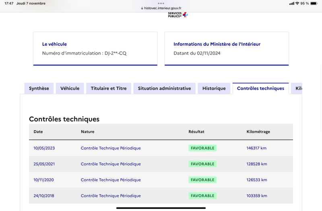Click Contrôle Technique Périodique in the 25/05/2021 row
This screenshot has width=322, height=211.
pos(111,164)
